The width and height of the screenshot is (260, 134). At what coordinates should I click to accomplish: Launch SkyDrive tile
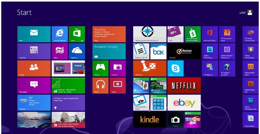(77, 51)
